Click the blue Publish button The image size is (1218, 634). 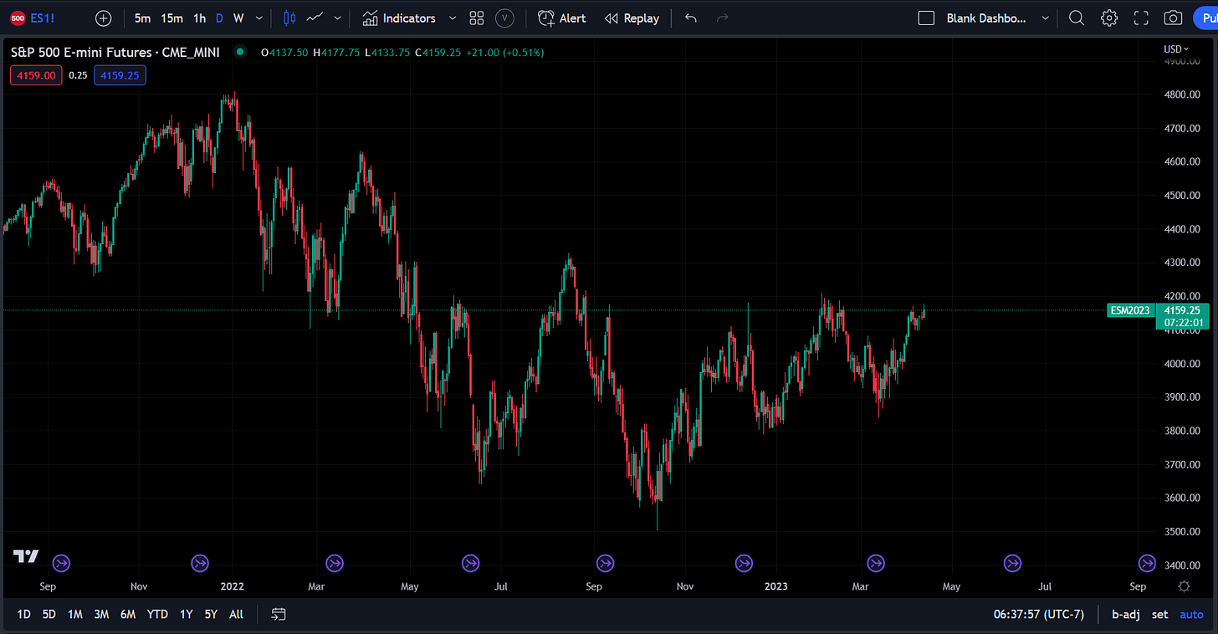coord(1205,18)
